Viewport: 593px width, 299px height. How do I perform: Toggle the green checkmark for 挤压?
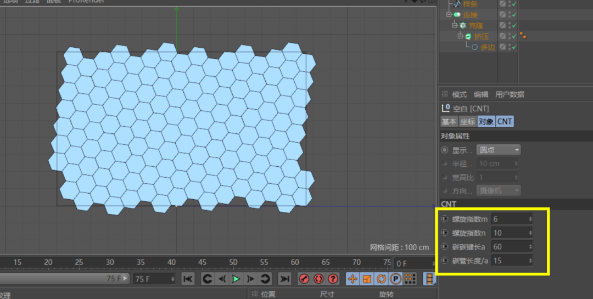(514, 36)
